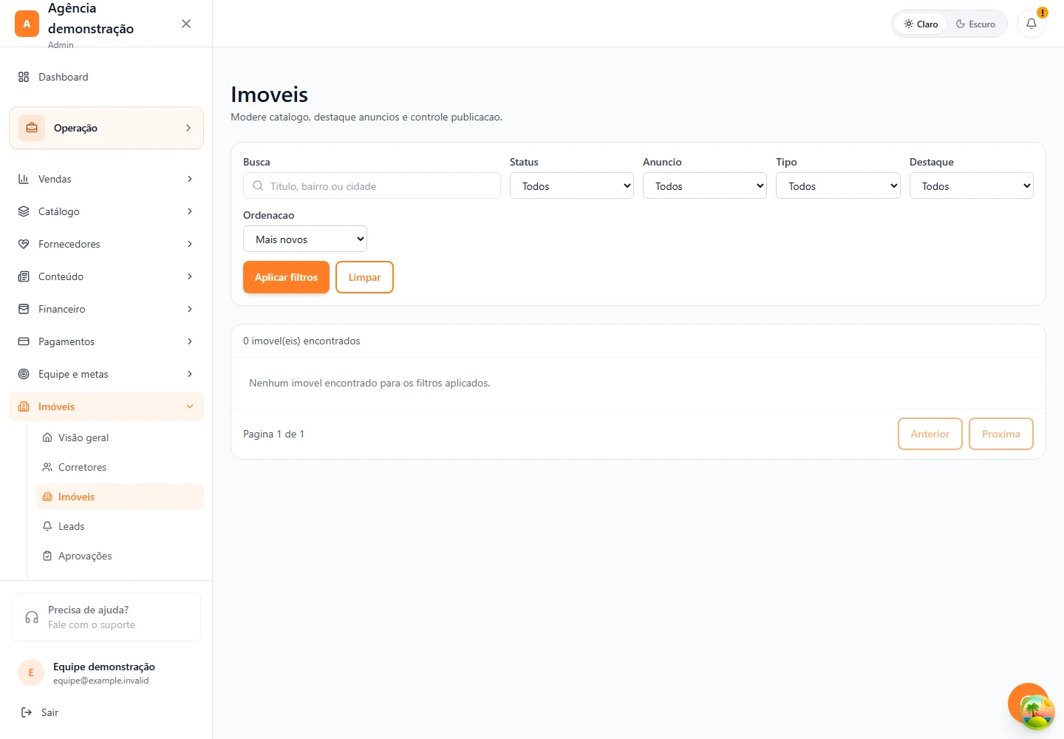This screenshot has height=739, width=1064.
Task: Expand the Vendas menu chevron
Action: (190, 179)
